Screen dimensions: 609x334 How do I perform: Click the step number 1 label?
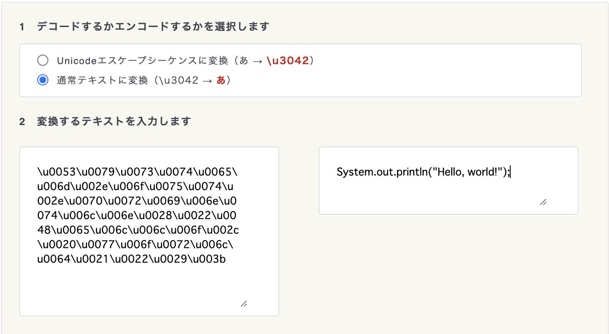[x=22, y=27]
